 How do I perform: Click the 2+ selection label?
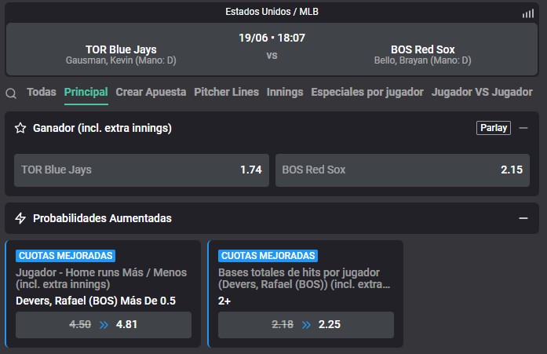(x=224, y=301)
